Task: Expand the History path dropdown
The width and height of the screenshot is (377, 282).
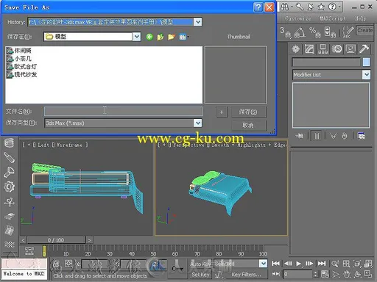Action: (x=197, y=22)
